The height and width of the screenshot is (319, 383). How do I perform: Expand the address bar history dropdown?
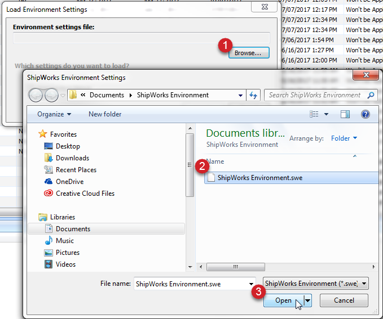(x=241, y=95)
